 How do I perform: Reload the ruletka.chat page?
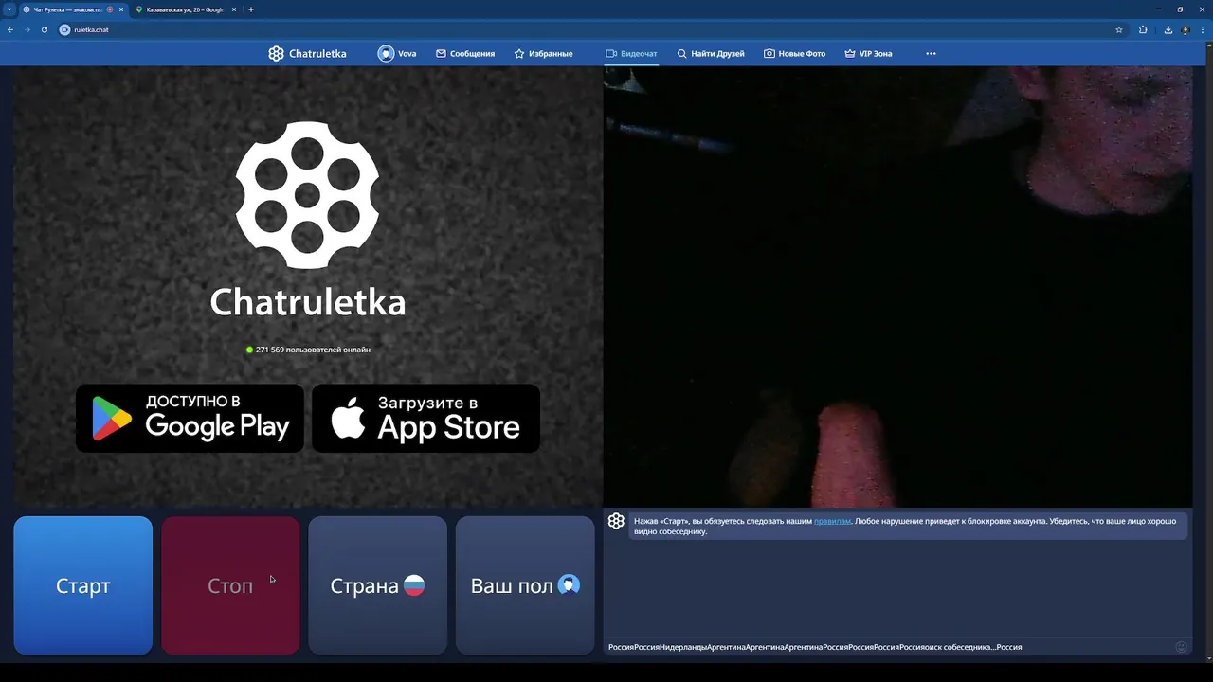tap(44, 29)
